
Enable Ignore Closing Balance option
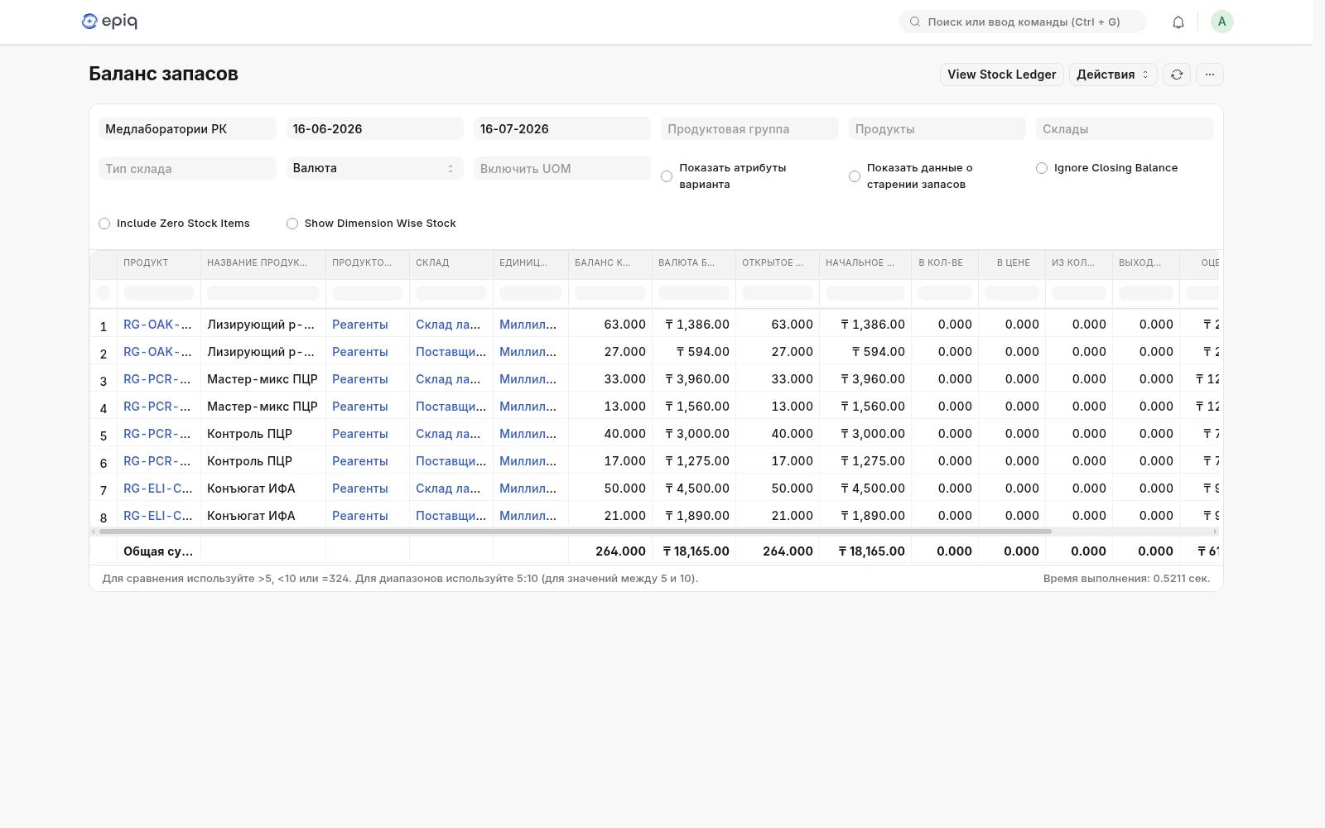(x=1042, y=168)
